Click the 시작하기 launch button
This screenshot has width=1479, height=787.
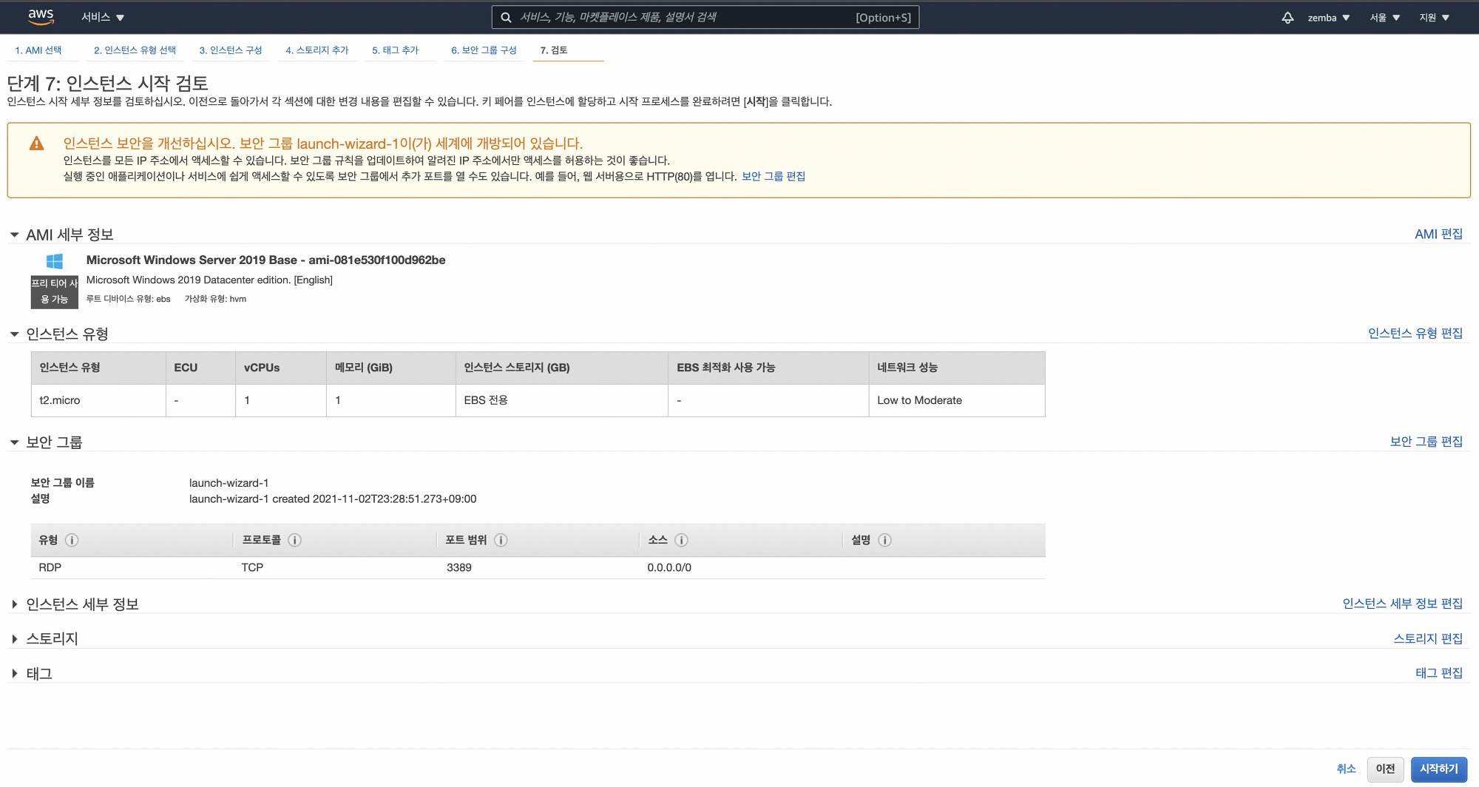click(x=1438, y=769)
